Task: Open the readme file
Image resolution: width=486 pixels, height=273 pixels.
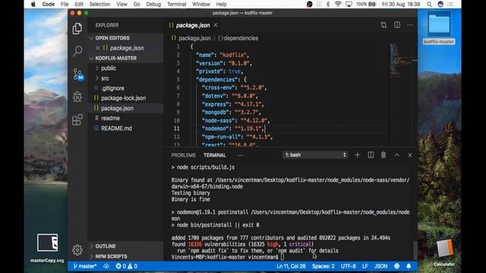Action: point(125,118)
